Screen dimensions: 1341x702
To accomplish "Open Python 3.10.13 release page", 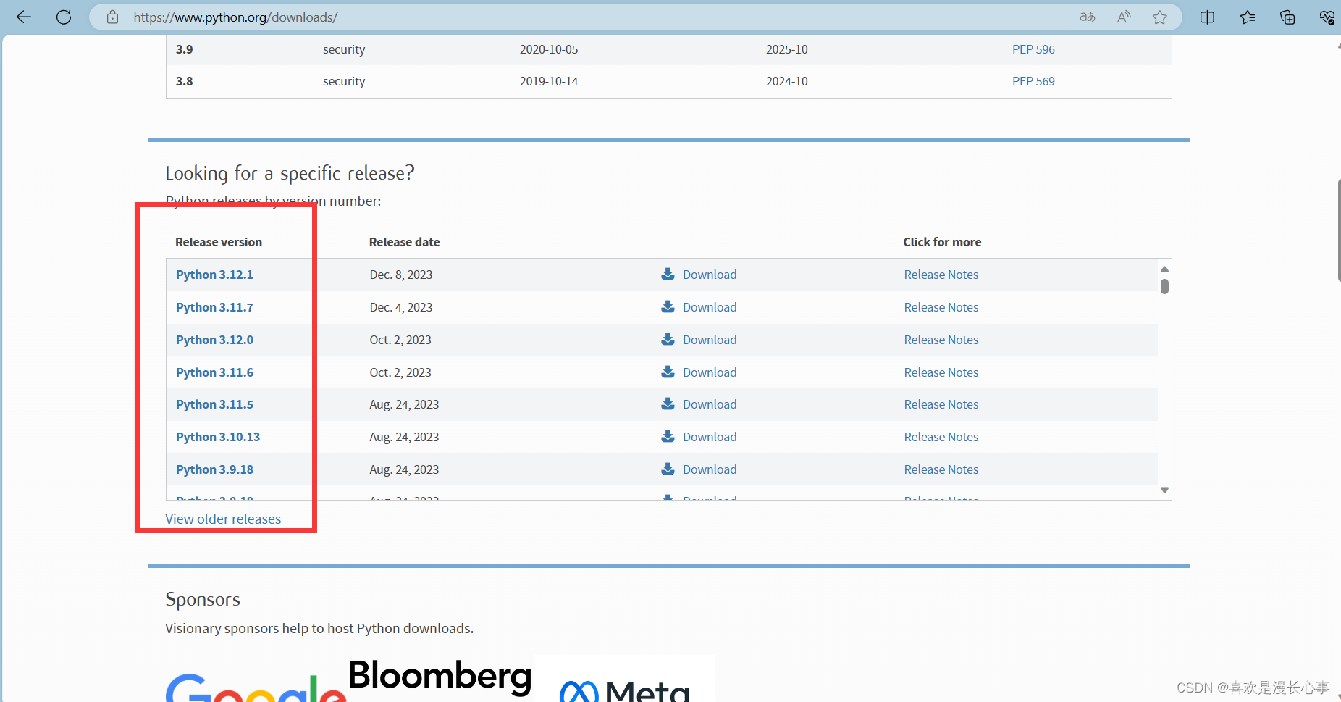I will point(218,437).
